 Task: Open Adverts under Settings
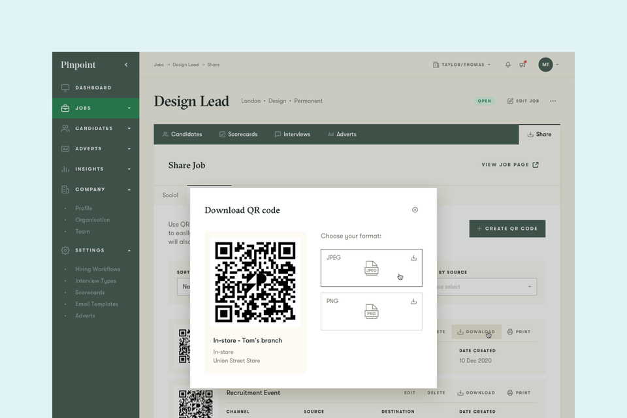coord(85,315)
